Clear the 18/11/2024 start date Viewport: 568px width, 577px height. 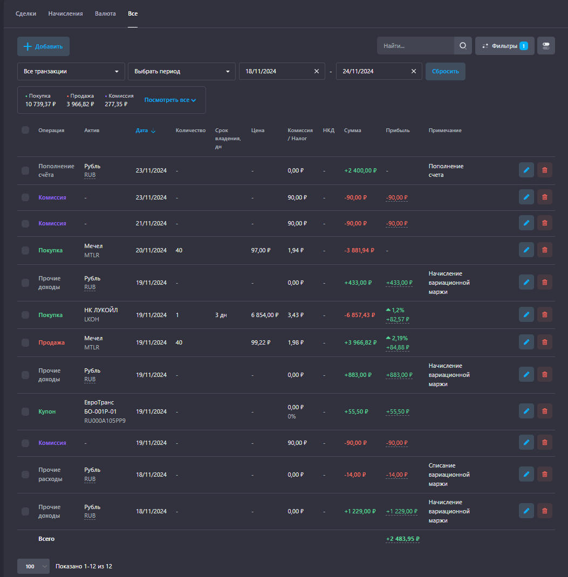point(316,71)
